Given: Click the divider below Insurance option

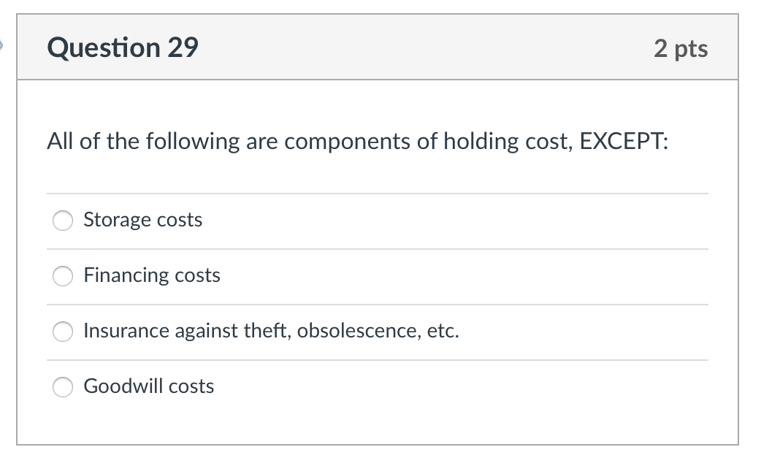Looking at the screenshot, I should [x=377, y=359].
